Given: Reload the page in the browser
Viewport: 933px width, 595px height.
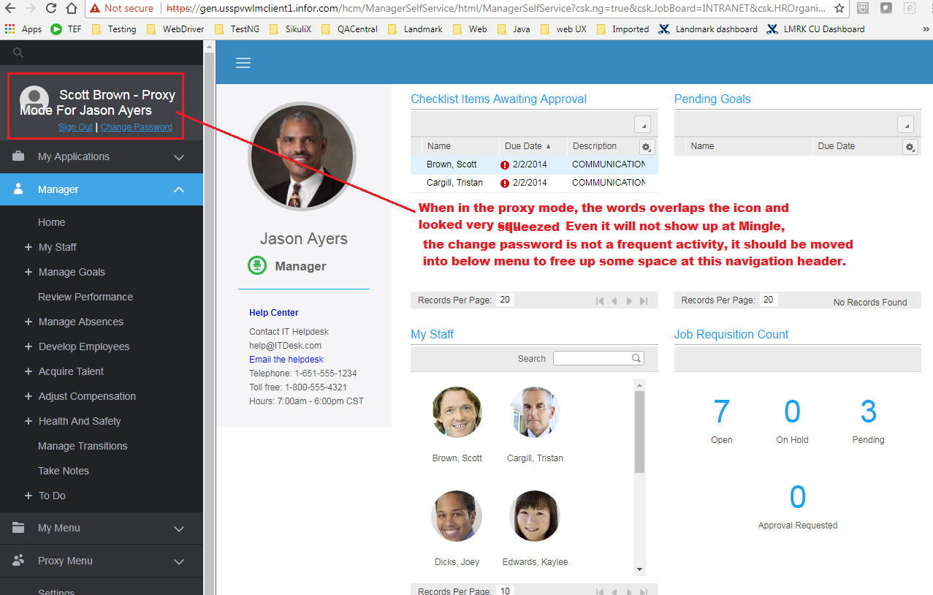Looking at the screenshot, I should [x=51, y=9].
